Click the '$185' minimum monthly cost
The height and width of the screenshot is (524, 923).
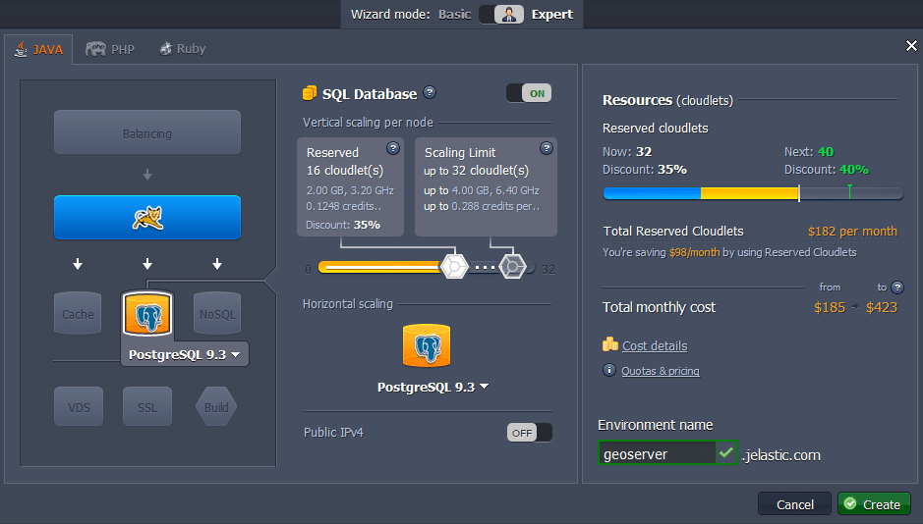[830, 307]
